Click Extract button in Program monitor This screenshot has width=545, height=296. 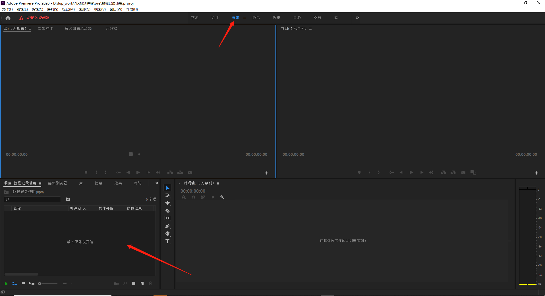point(453,173)
